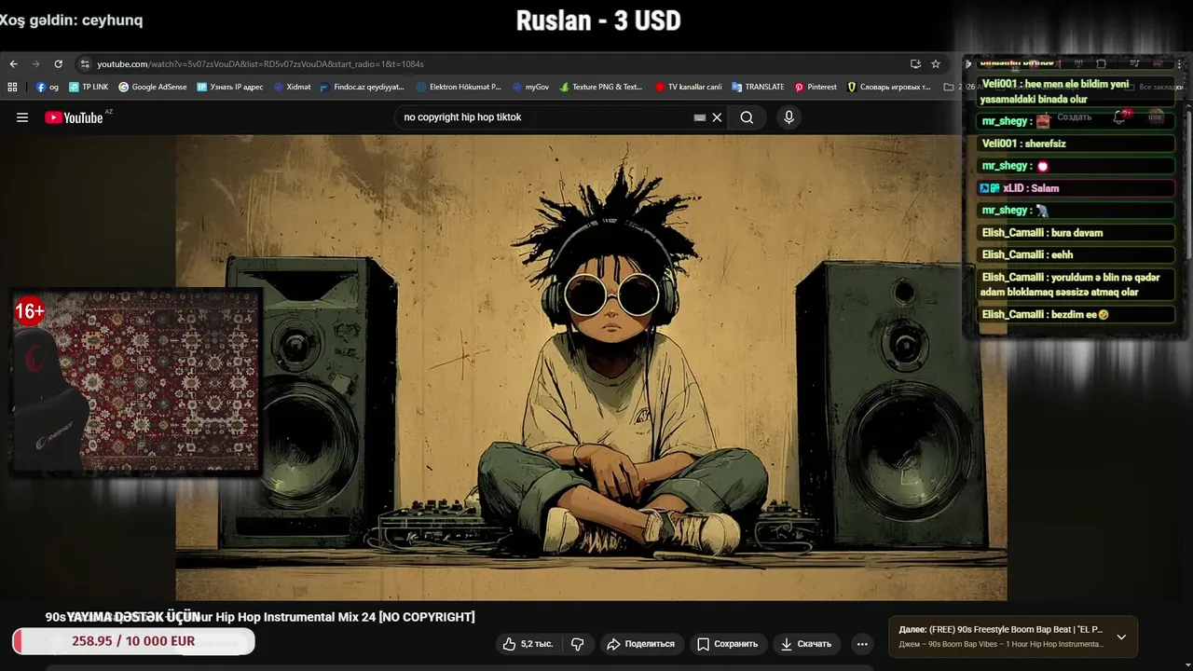Dislike the video

click(x=577, y=644)
